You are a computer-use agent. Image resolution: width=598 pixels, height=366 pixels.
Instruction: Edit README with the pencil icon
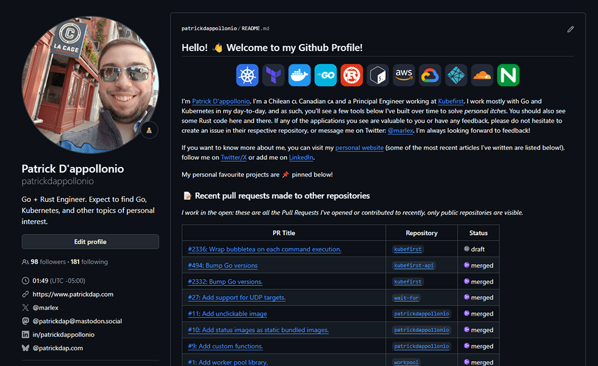click(x=570, y=29)
